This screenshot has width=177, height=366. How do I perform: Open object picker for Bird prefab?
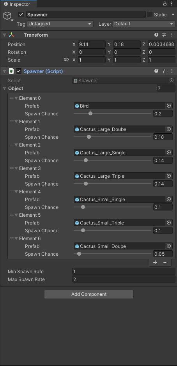[x=169, y=106]
